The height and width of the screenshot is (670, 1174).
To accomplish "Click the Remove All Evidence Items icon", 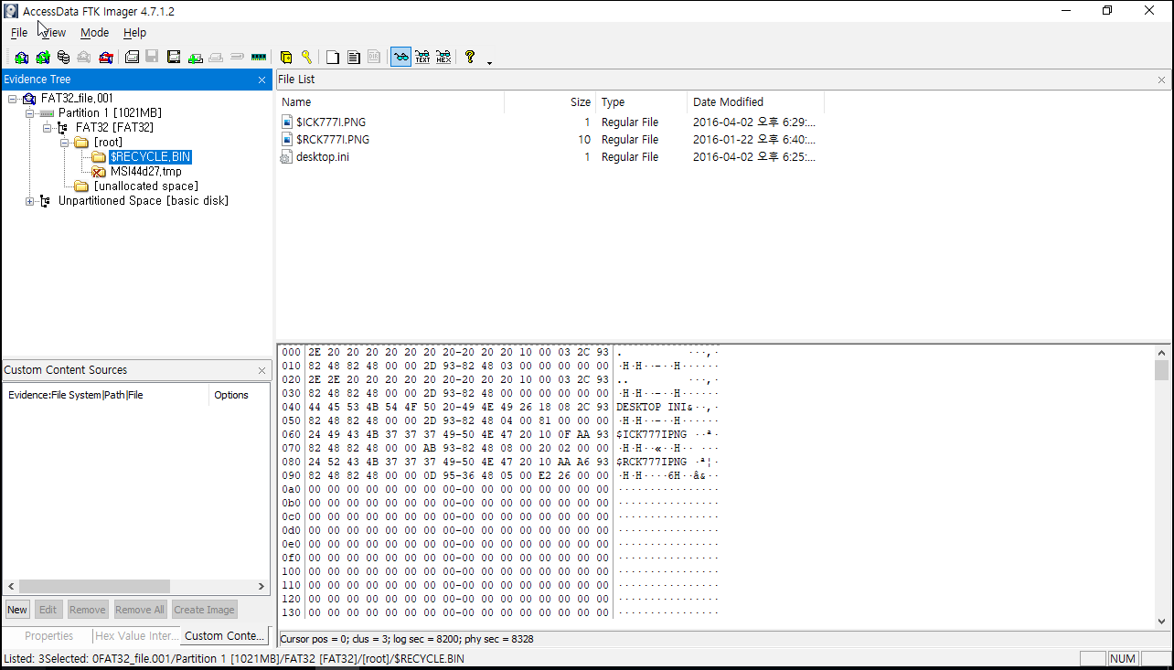I will click(x=105, y=58).
